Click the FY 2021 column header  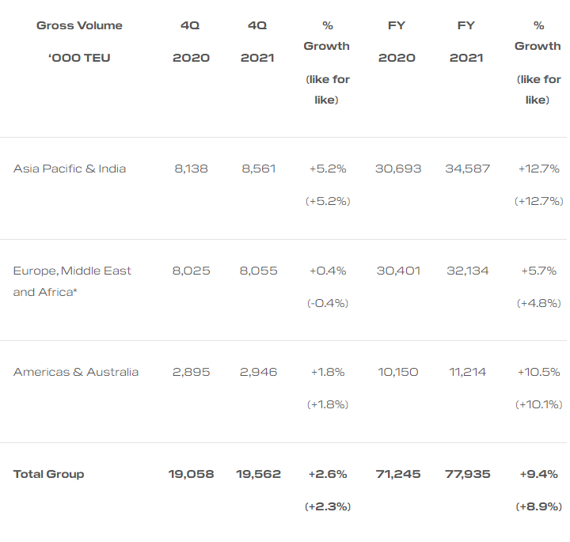pyautogui.click(x=466, y=41)
